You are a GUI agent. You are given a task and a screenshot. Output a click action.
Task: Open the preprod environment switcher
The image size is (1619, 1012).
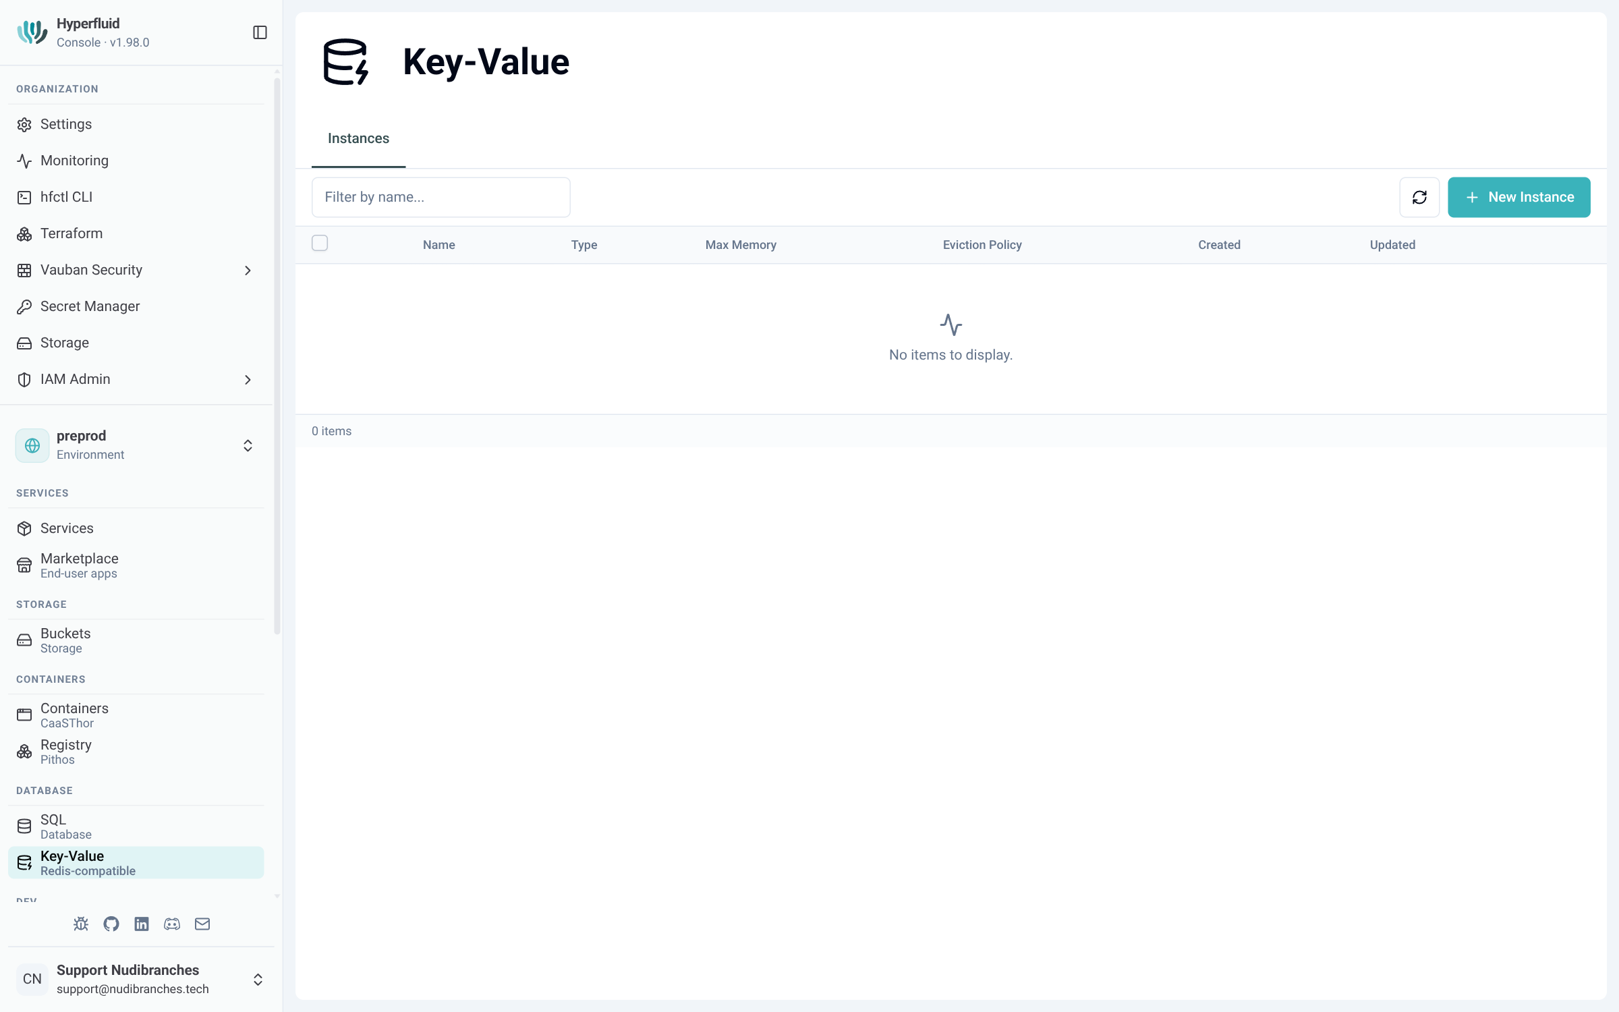tap(136, 445)
